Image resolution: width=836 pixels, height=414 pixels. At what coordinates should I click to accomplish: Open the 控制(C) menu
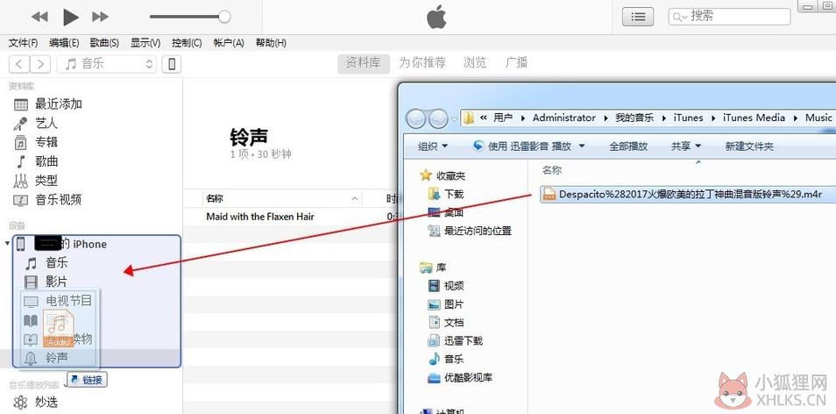187,43
